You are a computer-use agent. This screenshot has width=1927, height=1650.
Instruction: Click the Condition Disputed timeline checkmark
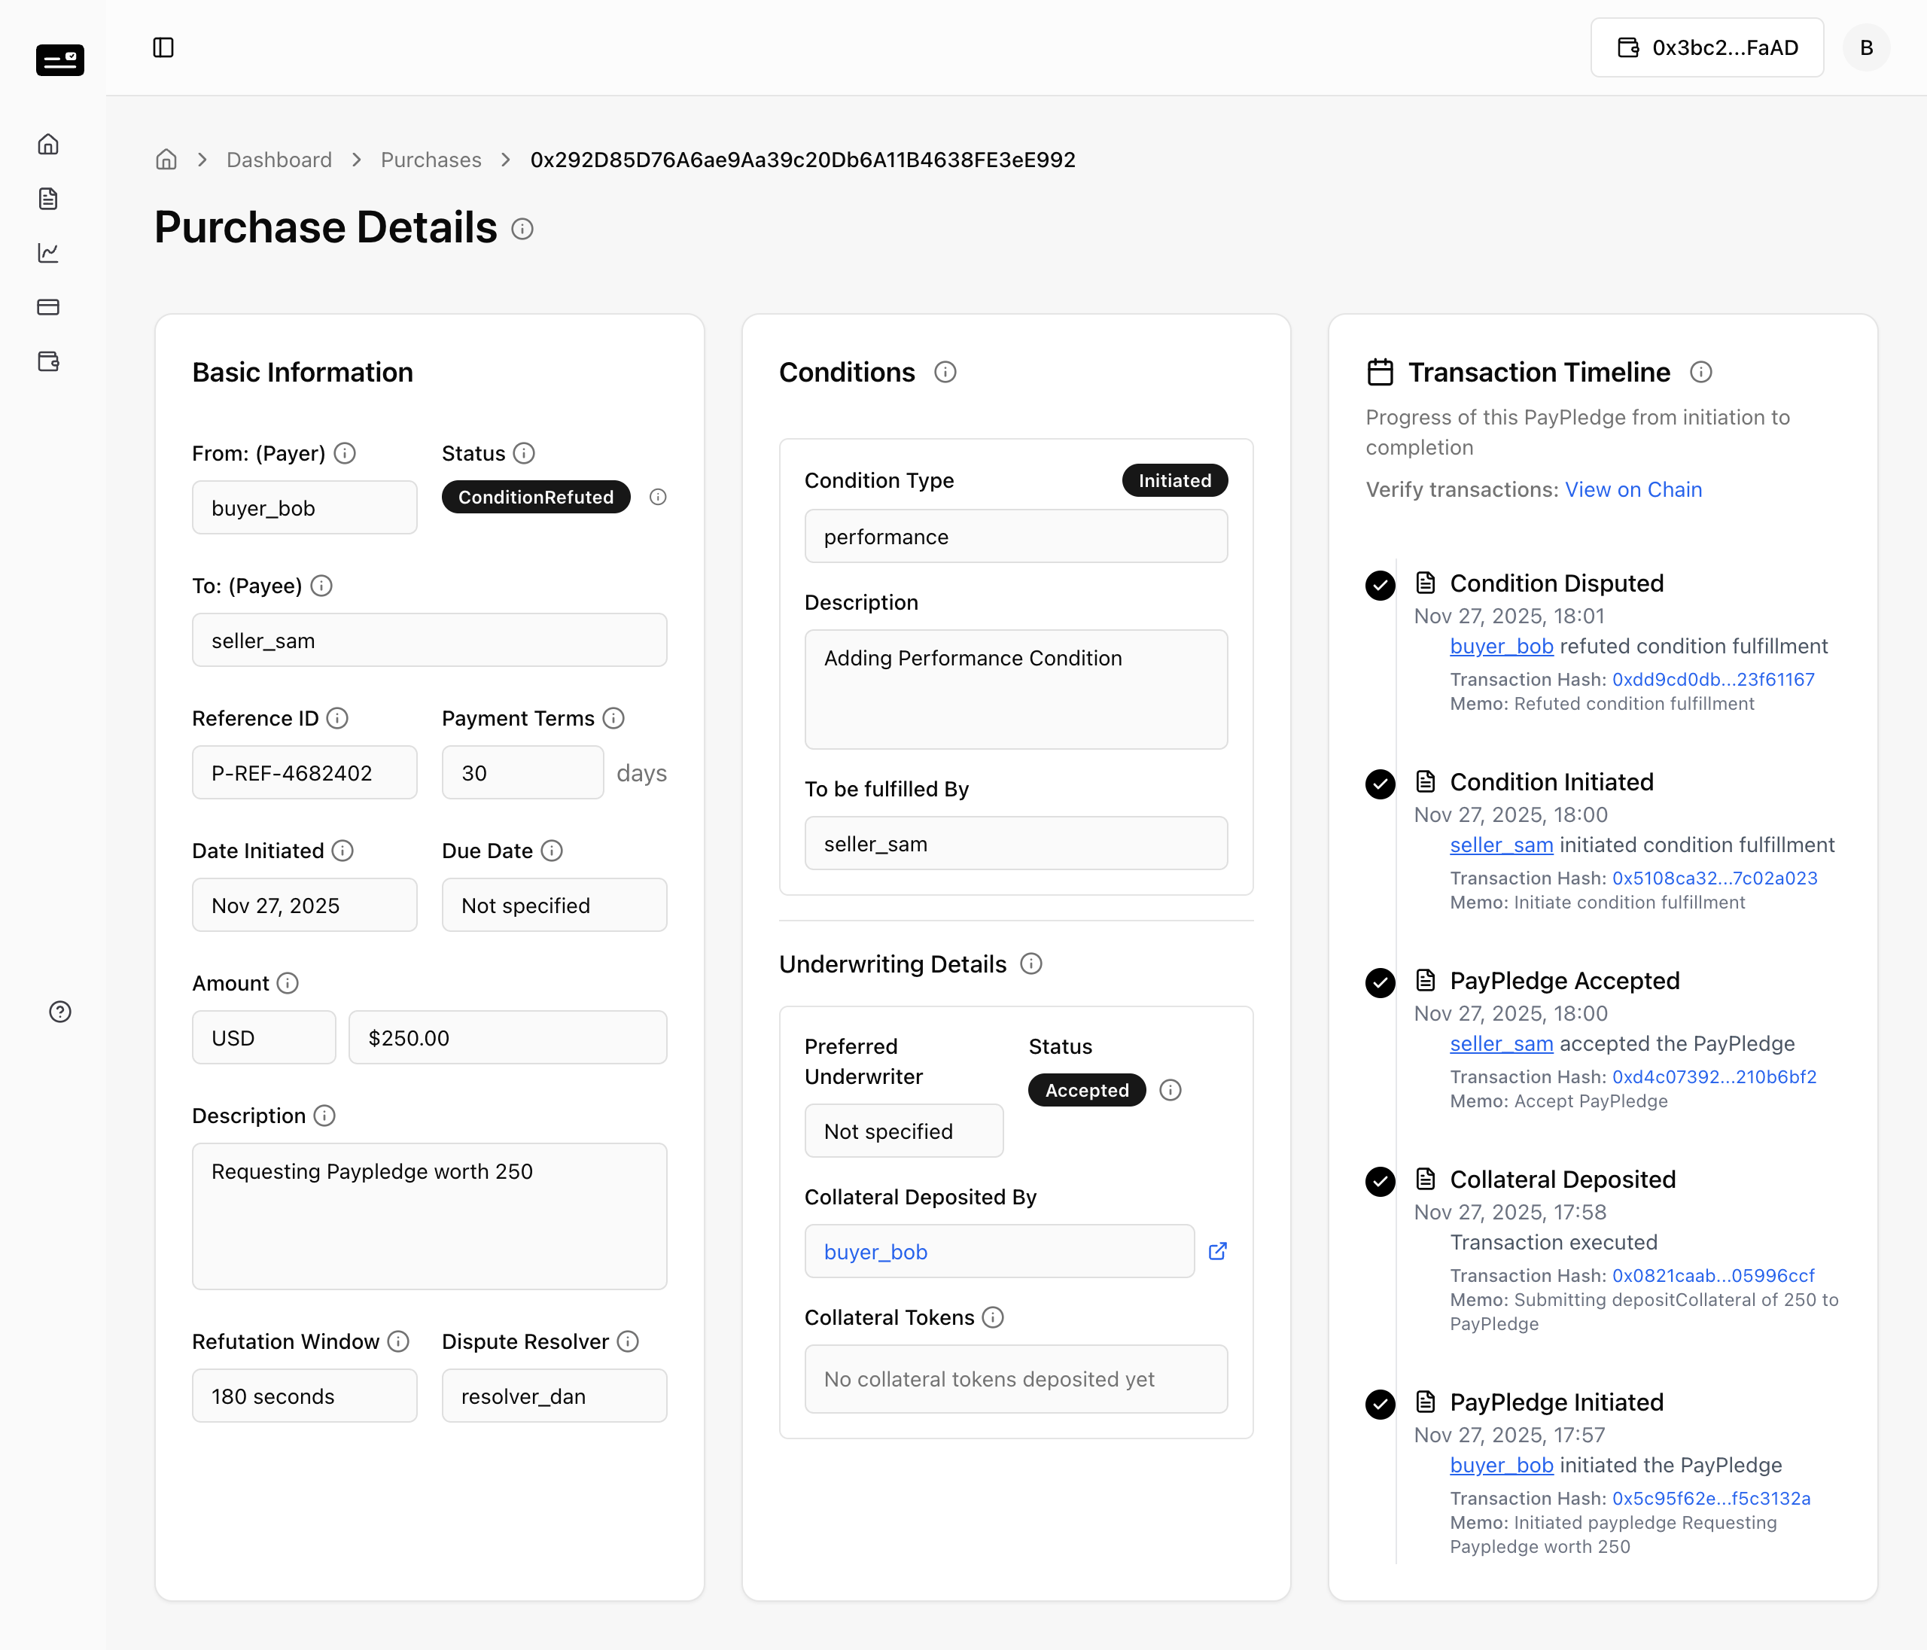tap(1381, 585)
